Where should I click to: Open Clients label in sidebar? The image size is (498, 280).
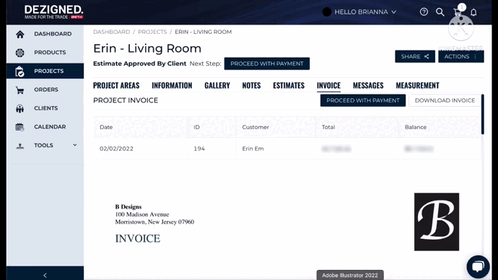[45, 108]
